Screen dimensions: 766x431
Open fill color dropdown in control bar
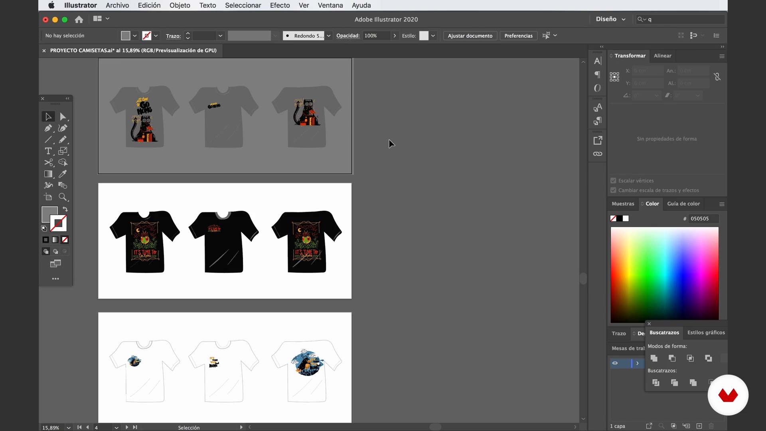135,36
